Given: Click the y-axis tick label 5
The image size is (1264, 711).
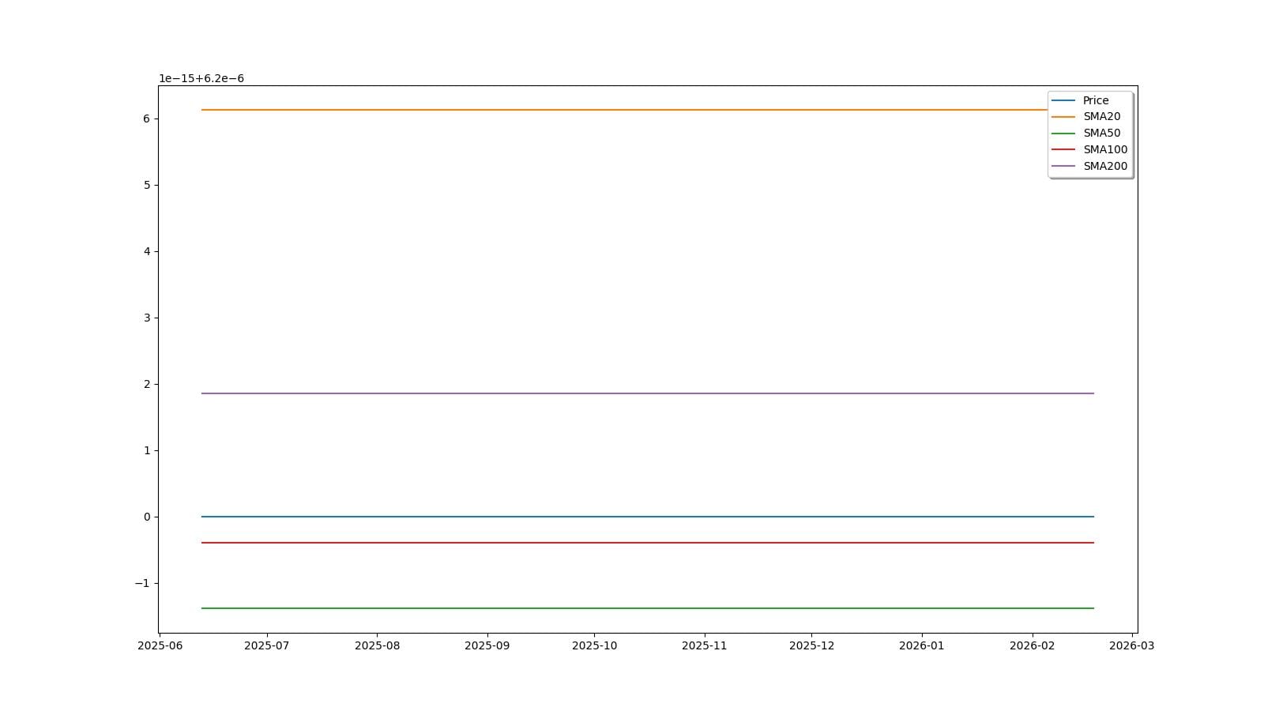Looking at the screenshot, I should [146, 185].
